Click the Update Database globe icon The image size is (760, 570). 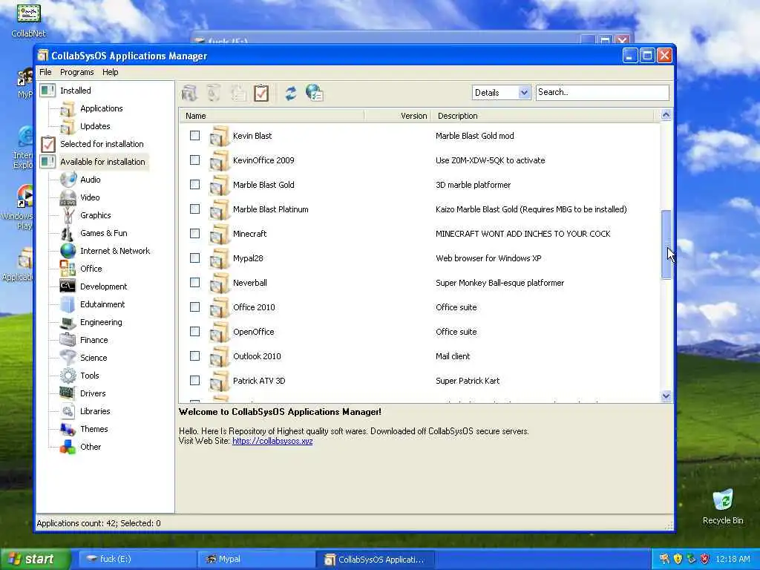point(315,93)
